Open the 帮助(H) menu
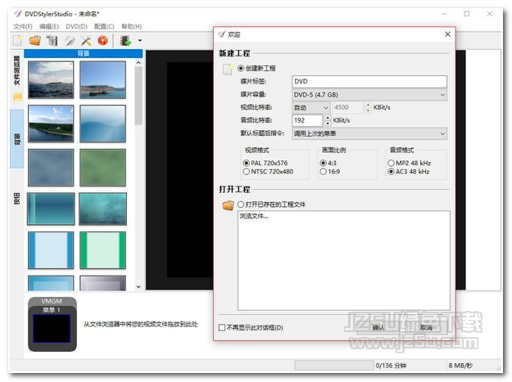Screen dimensions: 512x382 coord(132,26)
